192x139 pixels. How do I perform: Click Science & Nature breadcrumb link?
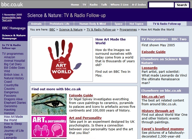tap(71, 29)
